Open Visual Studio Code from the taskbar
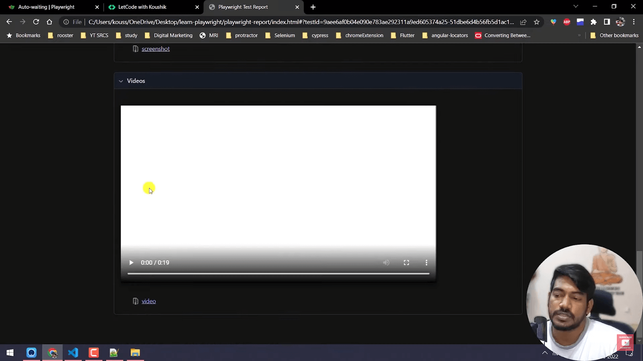The image size is (643, 361). coord(73,353)
